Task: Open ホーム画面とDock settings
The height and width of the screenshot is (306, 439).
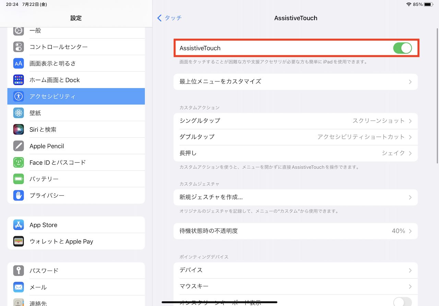Action: (x=76, y=80)
